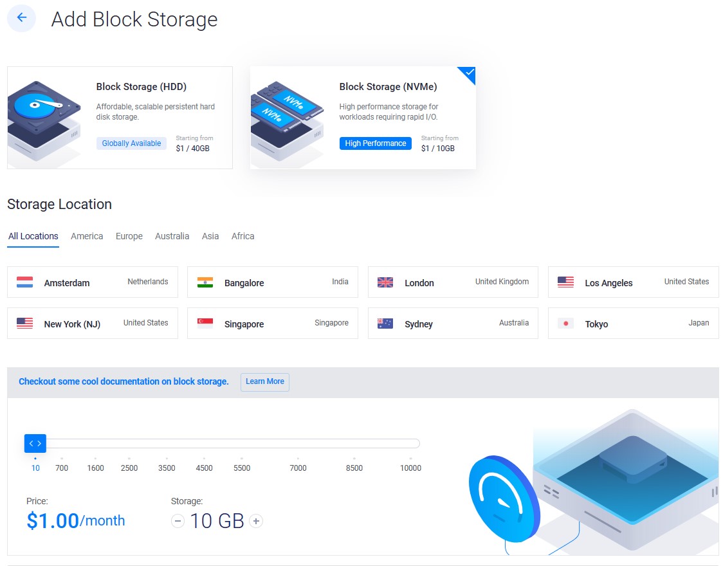Increase storage with the plus stepper
This screenshot has width=723, height=566.
click(x=256, y=521)
